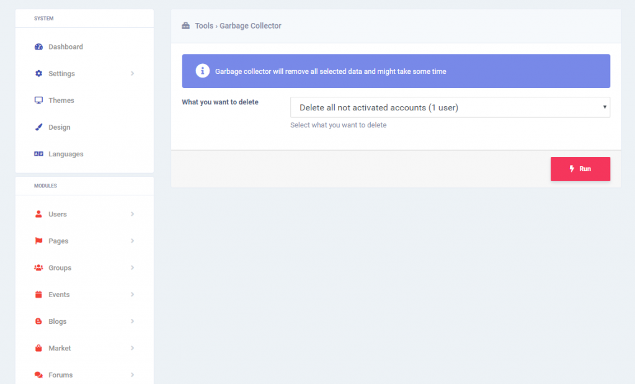Click the Languages icon in sidebar
Image resolution: width=635 pixels, height=384 pixels.
(x=38, y=154)
